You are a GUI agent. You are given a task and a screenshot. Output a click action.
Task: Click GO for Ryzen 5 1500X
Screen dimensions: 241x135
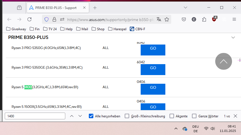(x=153, y=107)
